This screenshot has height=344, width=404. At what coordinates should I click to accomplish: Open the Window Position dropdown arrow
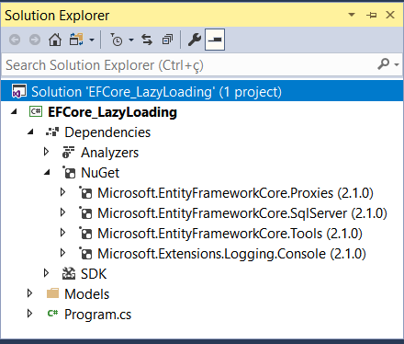click(x=352, y=15)
